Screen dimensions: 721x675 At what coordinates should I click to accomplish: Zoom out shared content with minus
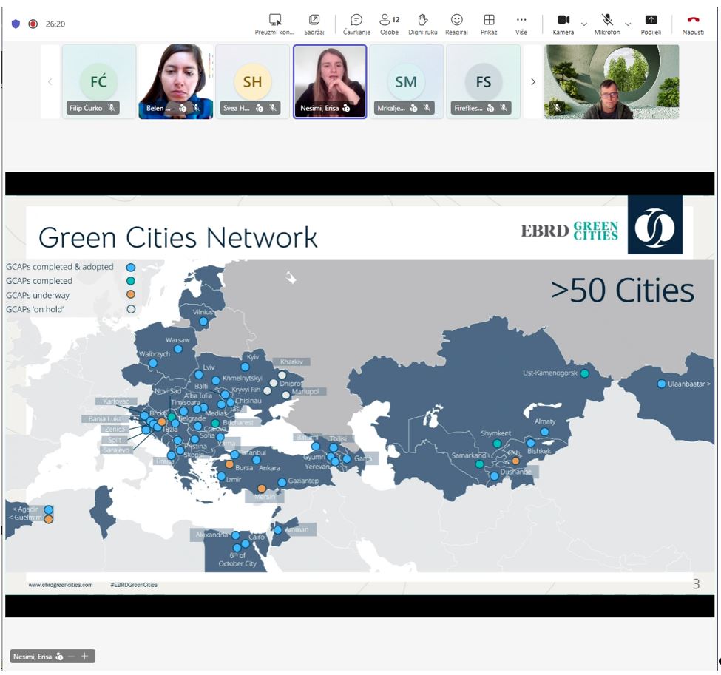[72, 656]
